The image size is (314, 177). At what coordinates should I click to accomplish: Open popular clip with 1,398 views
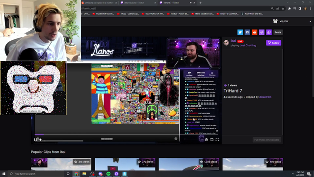click(189, 164)
